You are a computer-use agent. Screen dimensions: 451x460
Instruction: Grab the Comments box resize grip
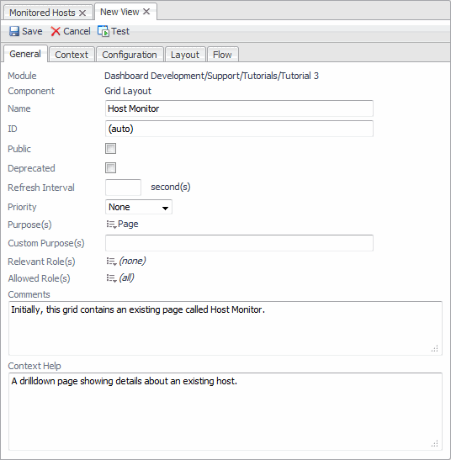coord(435,348)
